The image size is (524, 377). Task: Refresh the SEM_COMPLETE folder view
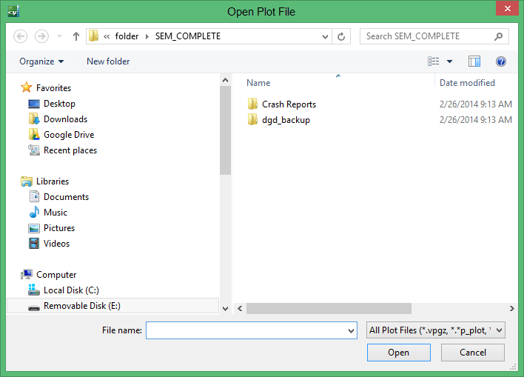[x=341, y=36]
